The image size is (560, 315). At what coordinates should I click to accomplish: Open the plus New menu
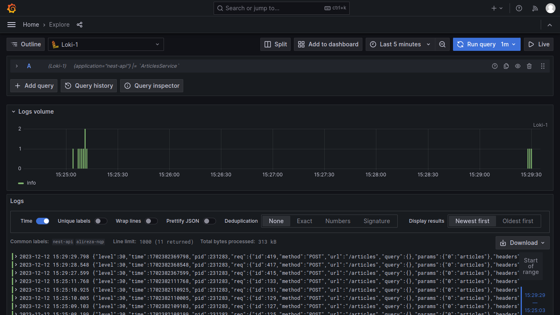click(497, 8)
